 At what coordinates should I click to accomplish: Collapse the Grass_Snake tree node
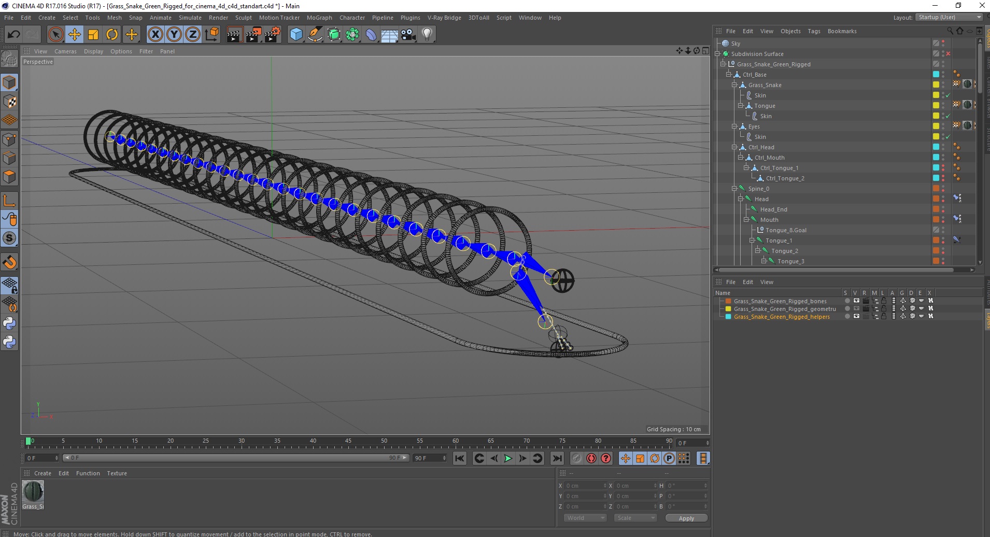point(734,85)
